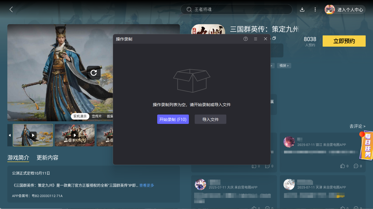This screenshot has height=209, width=373.
Task: Click the 导入文件 button
Action: [210, 119]
